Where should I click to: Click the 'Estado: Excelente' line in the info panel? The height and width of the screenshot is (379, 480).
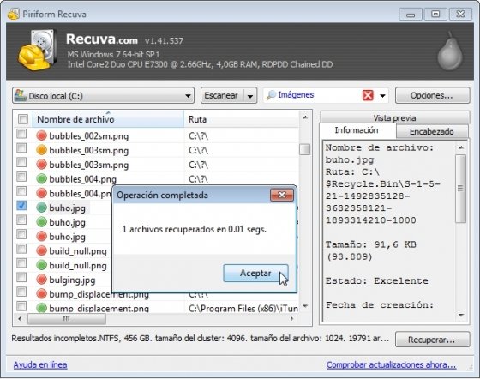376,280
